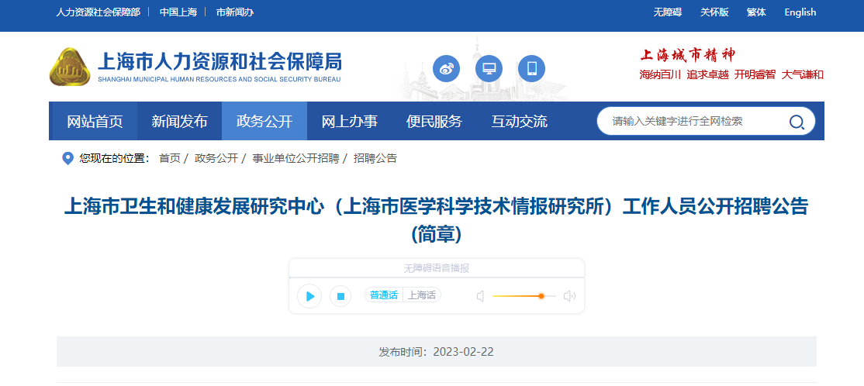Open 互动交流 menu
This screenshot has width=864, height=386.
(519, 121)
